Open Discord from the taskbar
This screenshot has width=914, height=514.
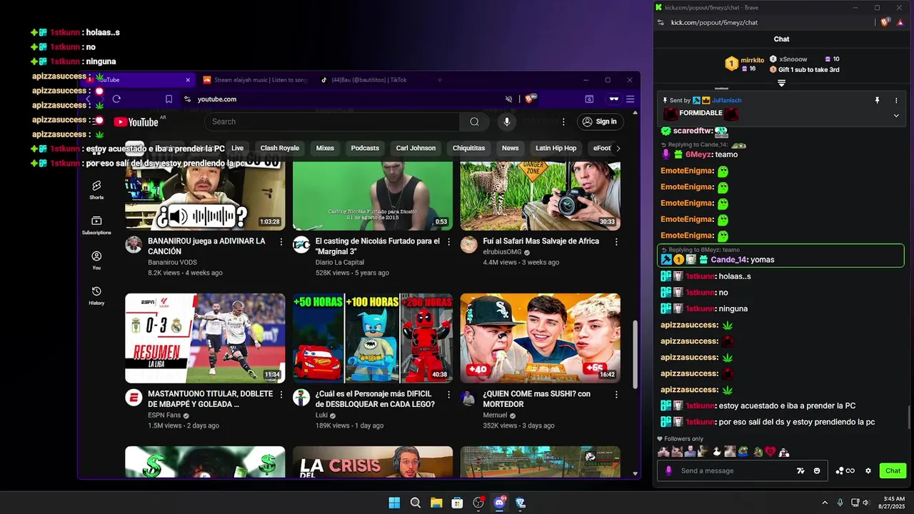(499, 503)
